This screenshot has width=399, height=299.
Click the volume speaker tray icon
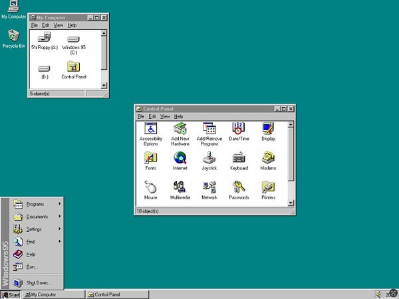[x=378, y=294]
